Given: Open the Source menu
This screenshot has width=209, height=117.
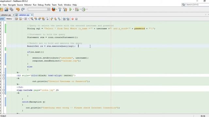Looking at the screenshot, I should tap(20, 5).
